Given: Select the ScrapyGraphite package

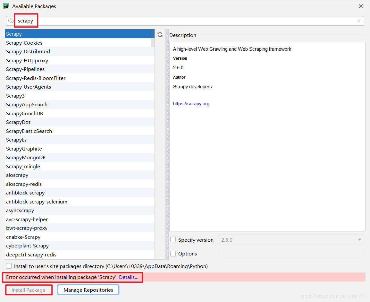Looking at the screenshot, I should pos(80,149).
